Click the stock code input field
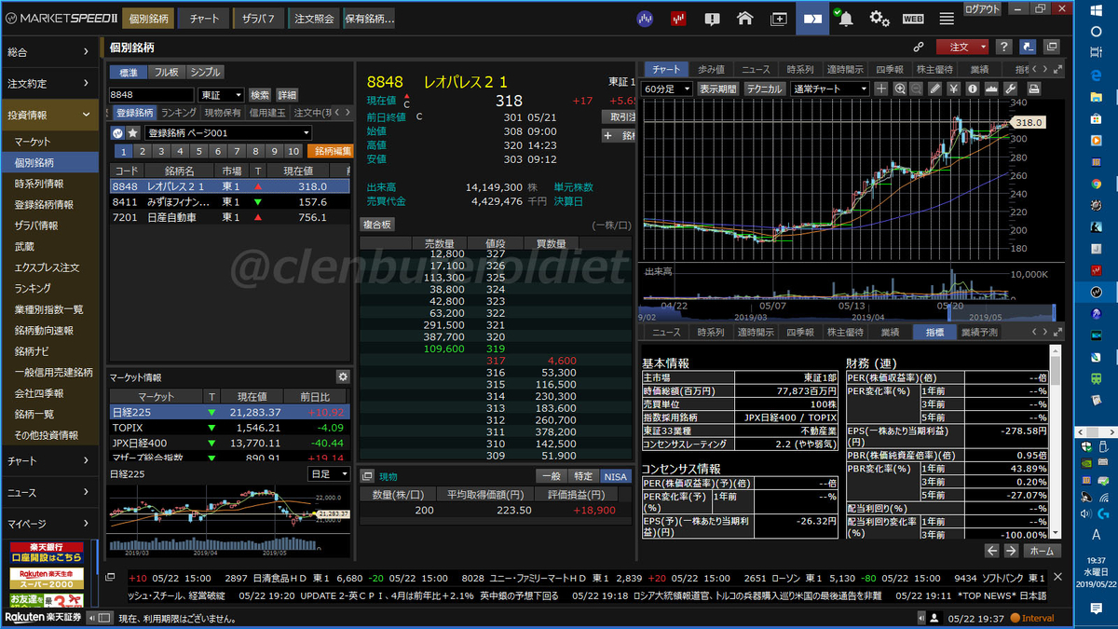1118x629 pixels. (152, 95)
